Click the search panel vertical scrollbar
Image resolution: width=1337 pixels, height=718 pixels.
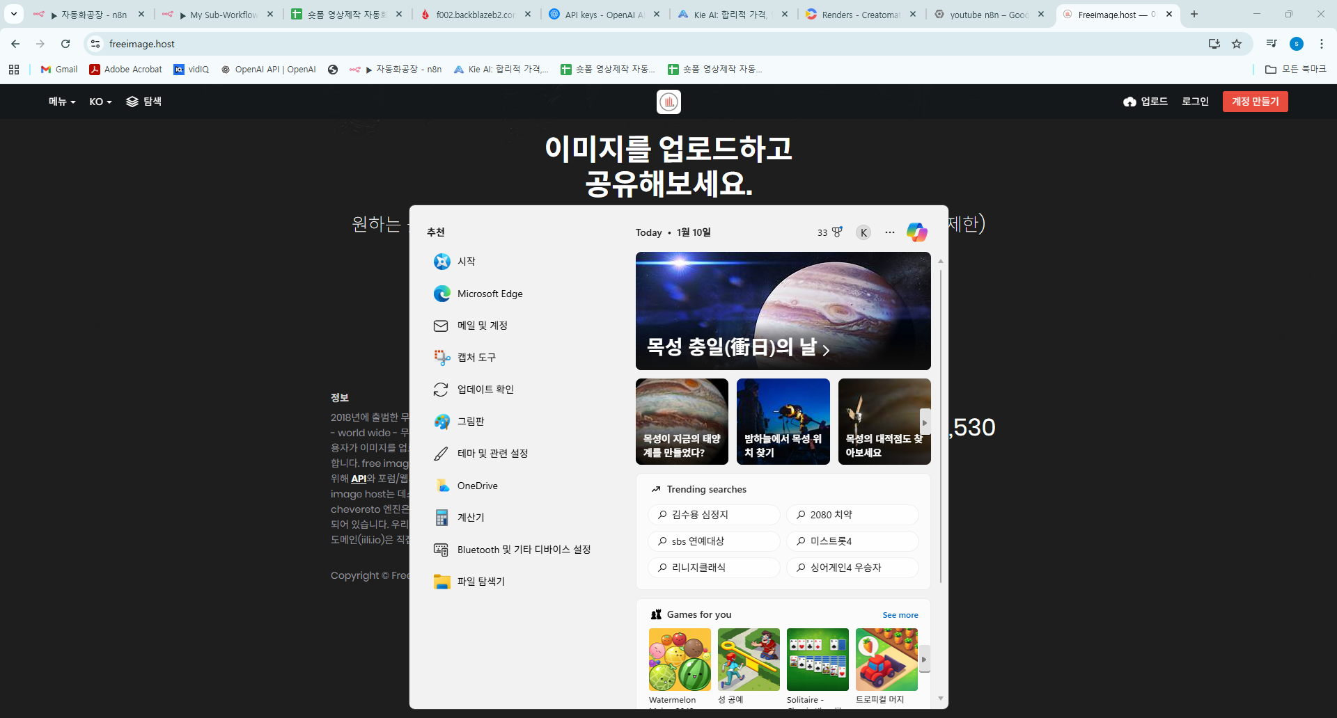[941, 426]
